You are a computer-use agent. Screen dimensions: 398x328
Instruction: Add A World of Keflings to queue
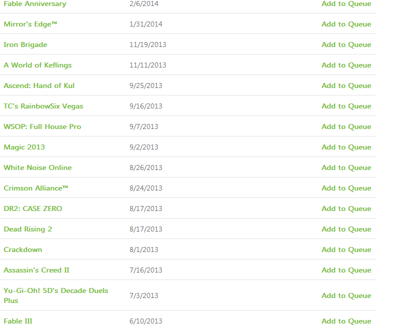(x=346, y=65)
